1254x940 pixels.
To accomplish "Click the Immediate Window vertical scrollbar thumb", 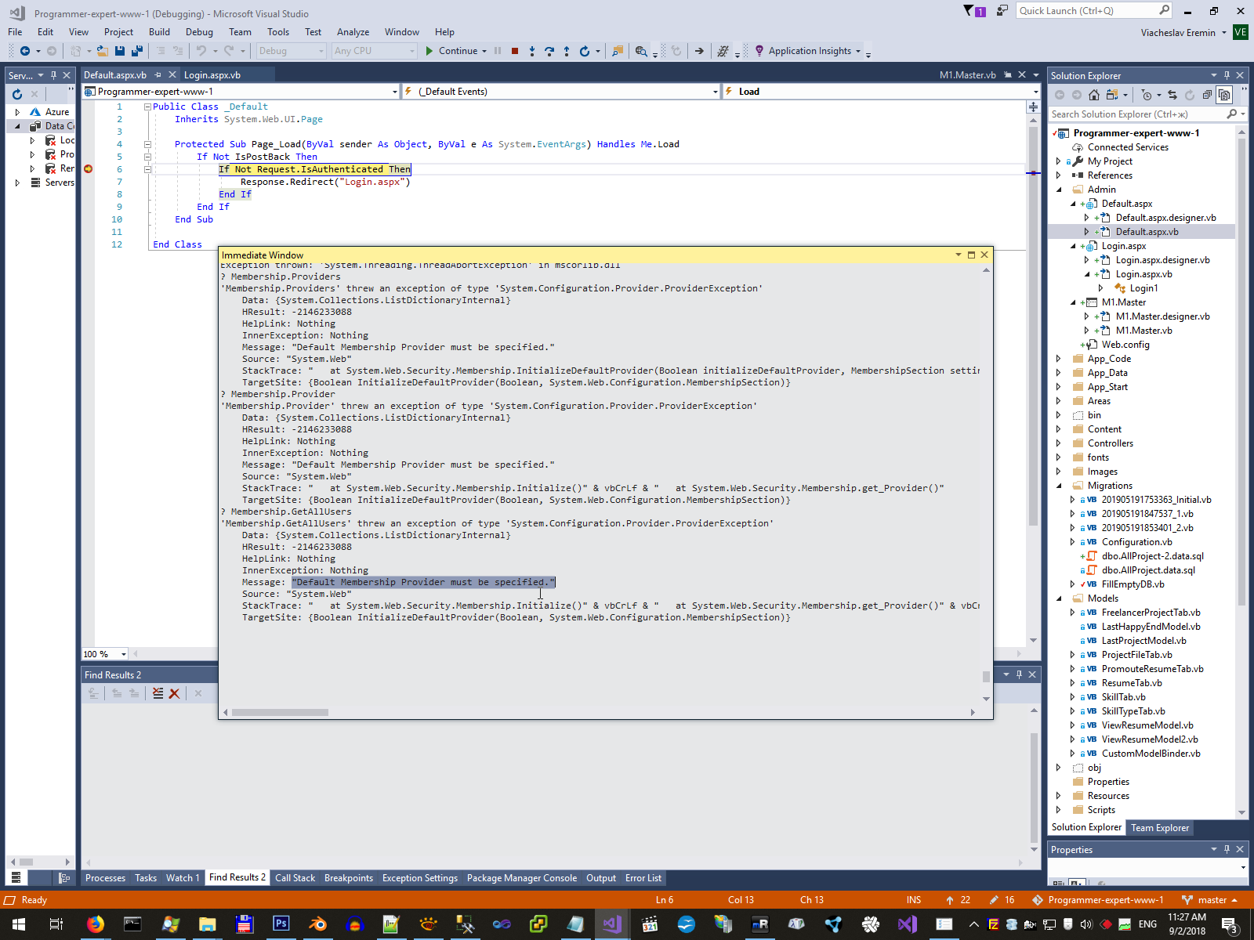I will (x=986, y=677).
